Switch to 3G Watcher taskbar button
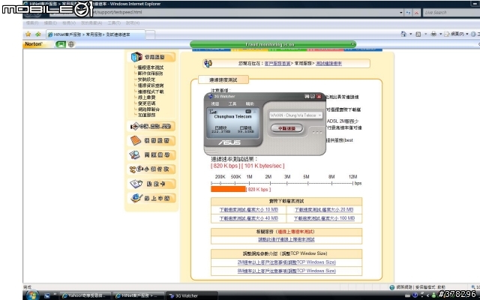 192,295
